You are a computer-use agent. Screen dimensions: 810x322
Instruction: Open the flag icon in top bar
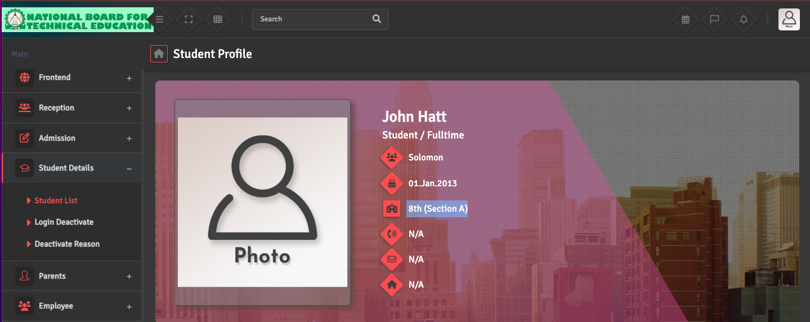tap(714, 19)
